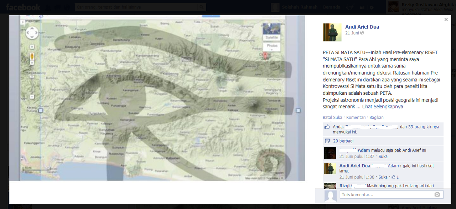Click Rizqi's comment avatar

coord(330,186)
